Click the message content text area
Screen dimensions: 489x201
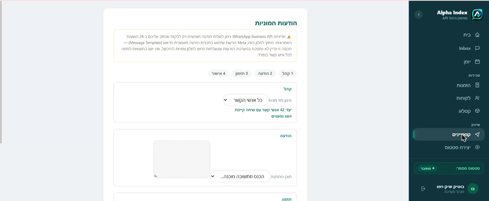pos(182,159)
